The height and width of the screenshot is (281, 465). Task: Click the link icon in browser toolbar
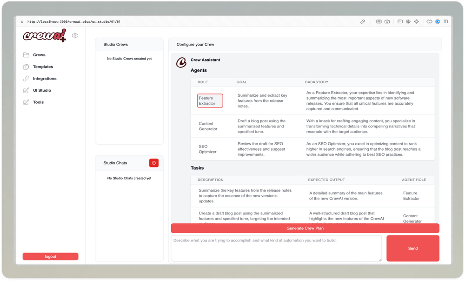[x=362, y=22]
